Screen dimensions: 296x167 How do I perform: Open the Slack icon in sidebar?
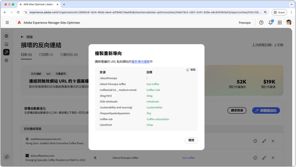coord(7,157)
